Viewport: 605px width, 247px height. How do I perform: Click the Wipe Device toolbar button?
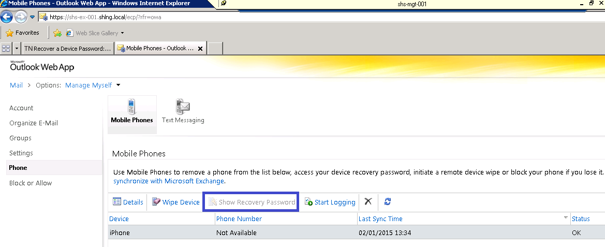tap(176, 202)
